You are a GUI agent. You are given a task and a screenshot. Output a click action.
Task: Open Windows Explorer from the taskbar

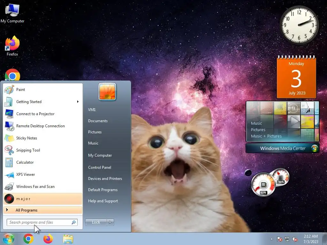68,239
